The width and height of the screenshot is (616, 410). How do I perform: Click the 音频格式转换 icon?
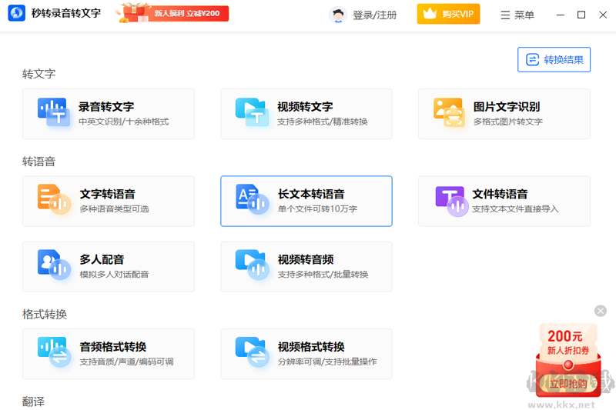53,353
